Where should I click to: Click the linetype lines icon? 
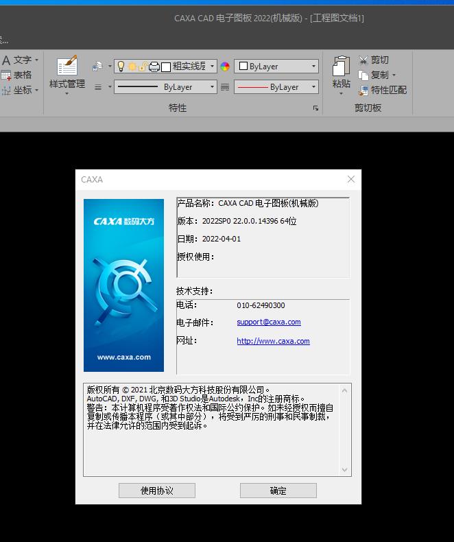tap(98, 87)
